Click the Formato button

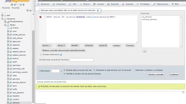tap(130, 46)
